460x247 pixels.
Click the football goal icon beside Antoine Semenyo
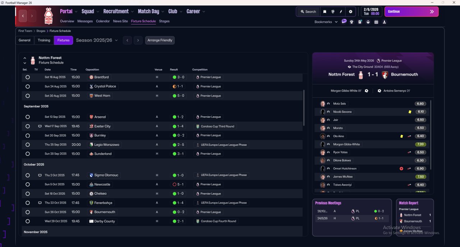[379, 91]
